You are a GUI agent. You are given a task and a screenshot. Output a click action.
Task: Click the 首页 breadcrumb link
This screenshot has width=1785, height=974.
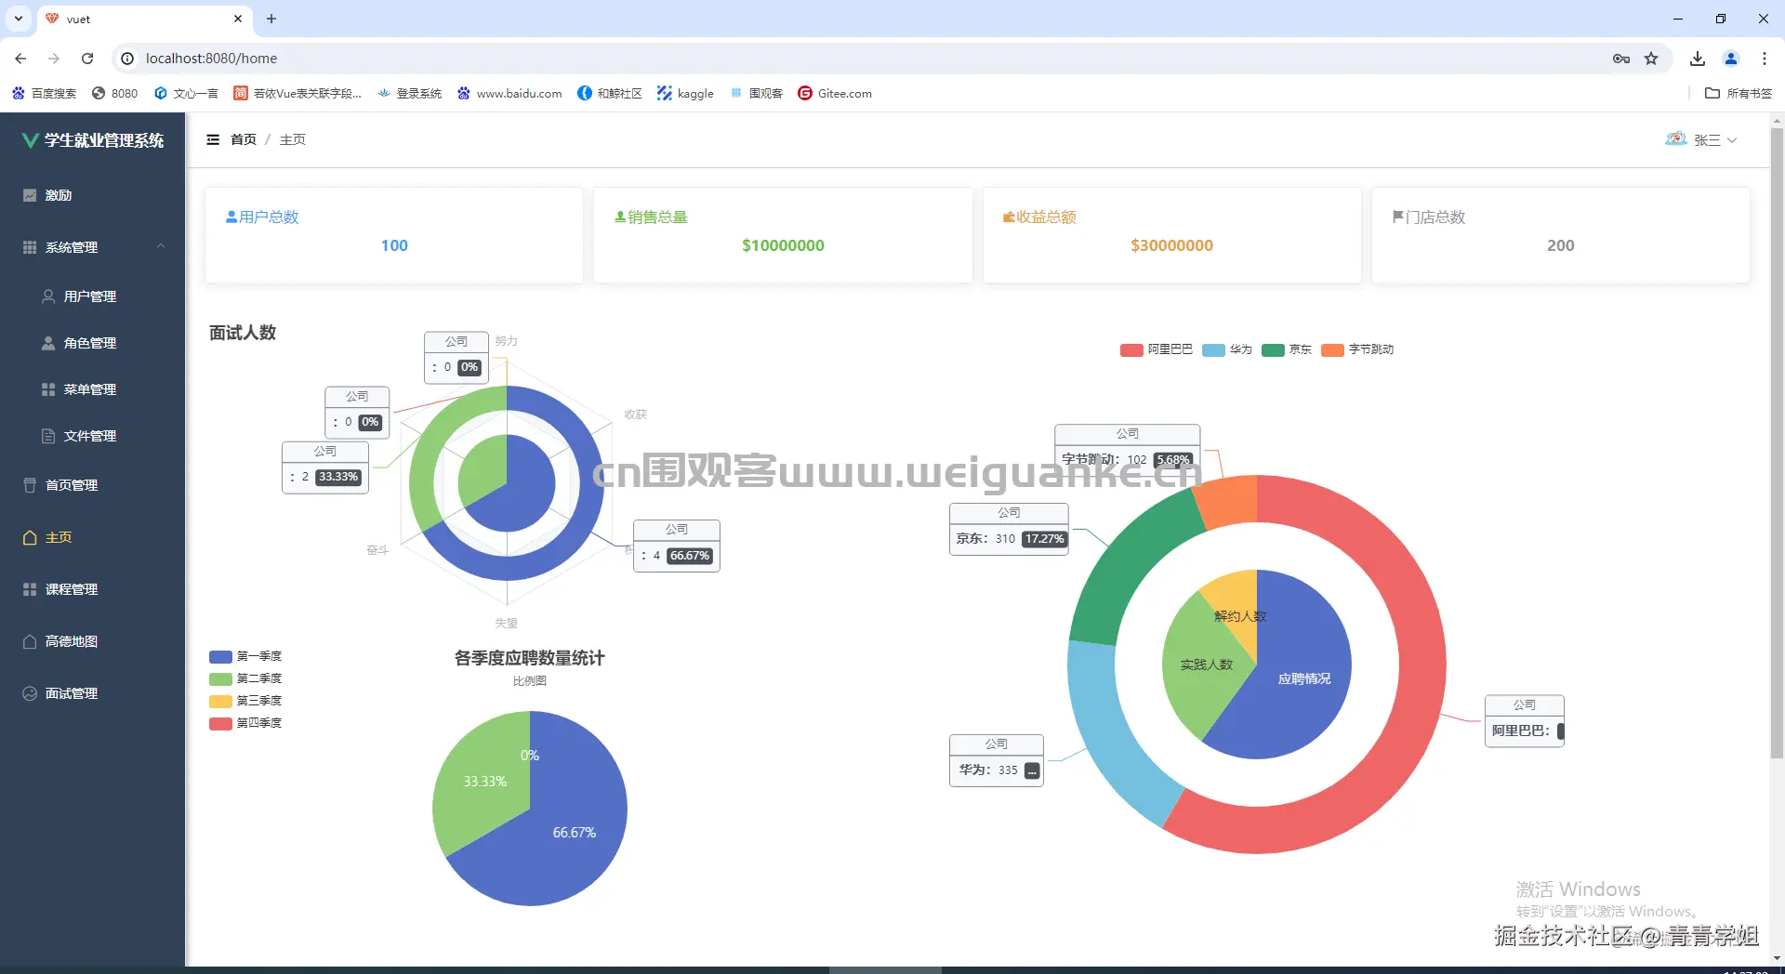point(244,139)
